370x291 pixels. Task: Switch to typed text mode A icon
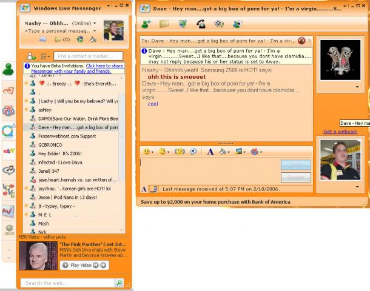(x=144, y=189)
